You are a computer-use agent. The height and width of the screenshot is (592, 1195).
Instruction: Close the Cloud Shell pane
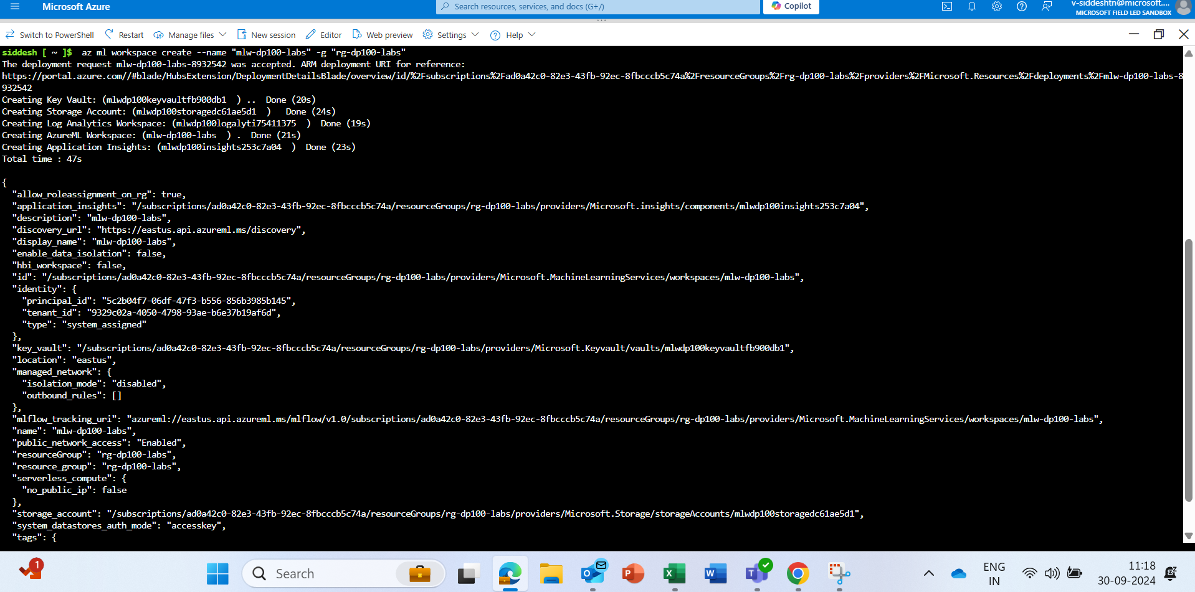click(1184, 34)
